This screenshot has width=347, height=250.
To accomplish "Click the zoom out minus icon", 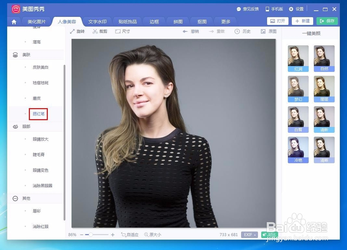I will point(82,235).
